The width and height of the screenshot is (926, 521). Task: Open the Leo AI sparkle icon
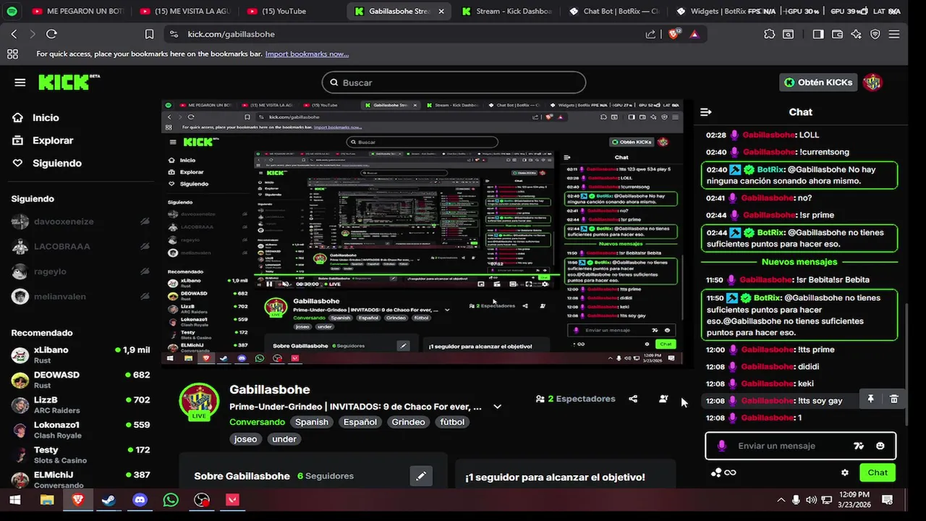click(857, 34)
